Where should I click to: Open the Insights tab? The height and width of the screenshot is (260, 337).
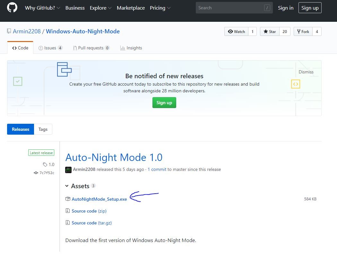(131, 48)
